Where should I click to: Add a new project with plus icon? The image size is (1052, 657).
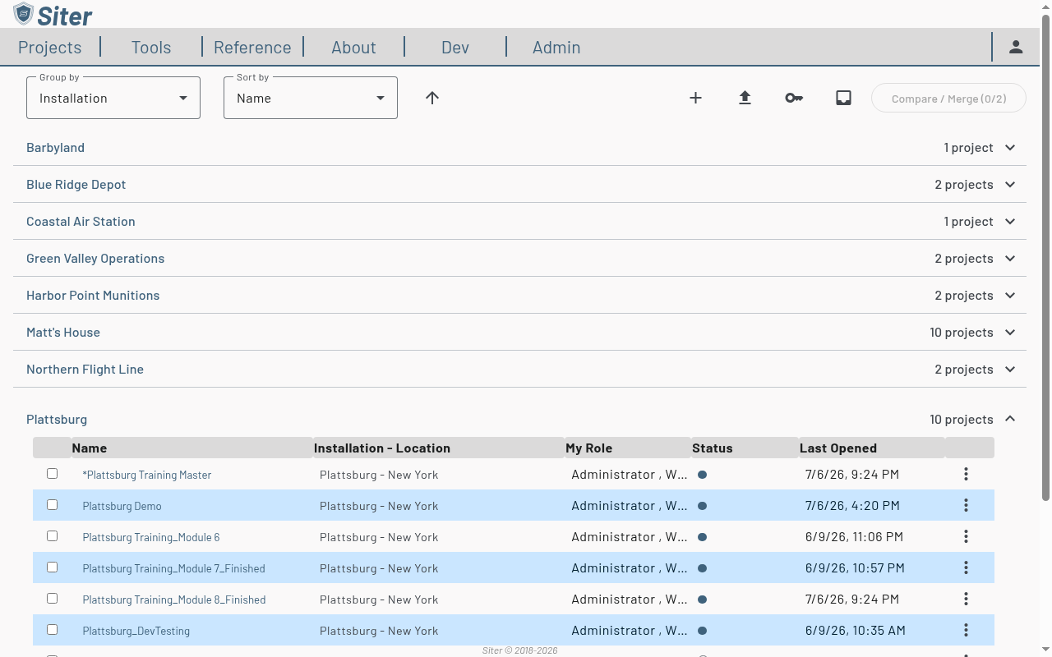[x=695, y=98]
